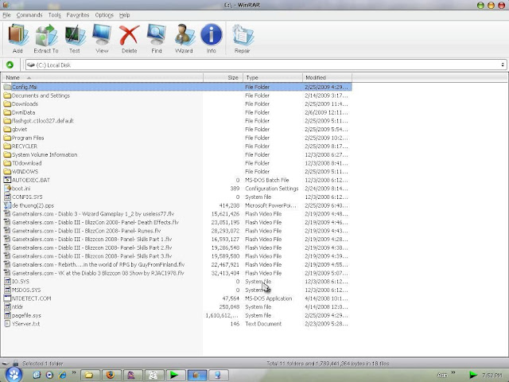509x382 pixels.
Task: Select the pagefile.sys file icon
Action: (7, 315)
